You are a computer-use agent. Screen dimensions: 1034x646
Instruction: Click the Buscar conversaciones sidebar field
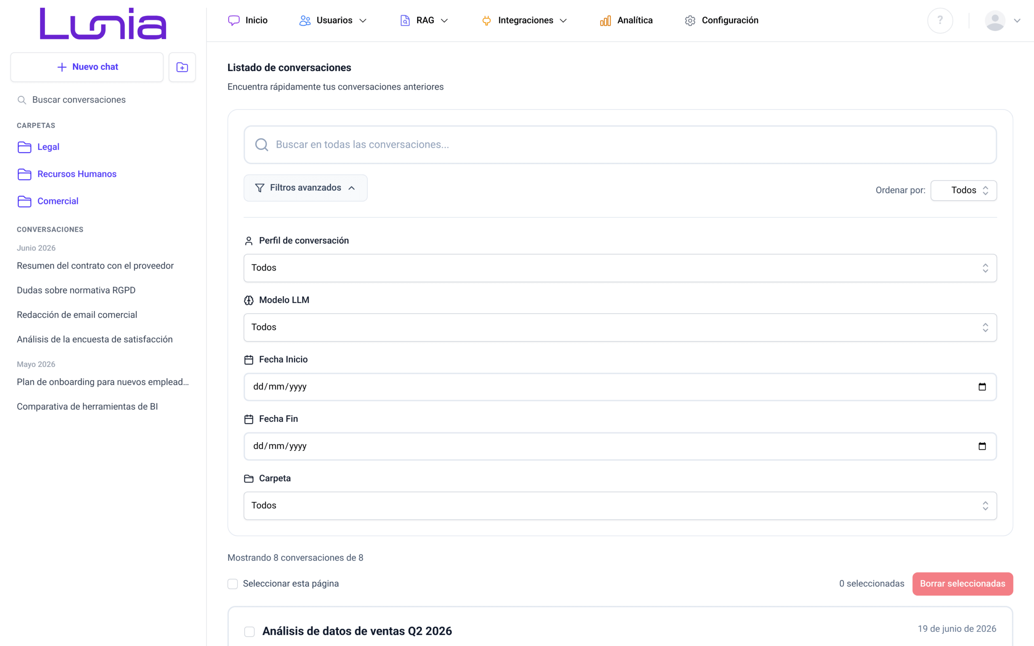point(79,100)
